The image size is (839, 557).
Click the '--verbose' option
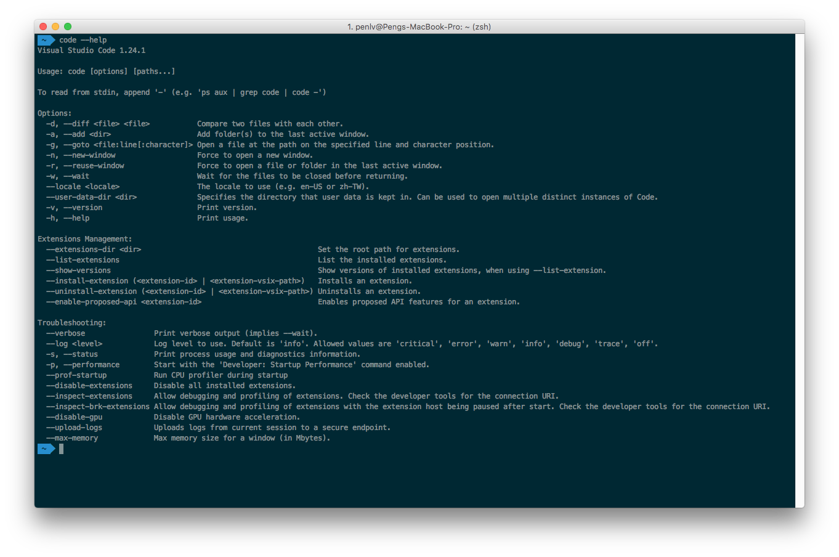pyautogui.click(x=66, y=333)
